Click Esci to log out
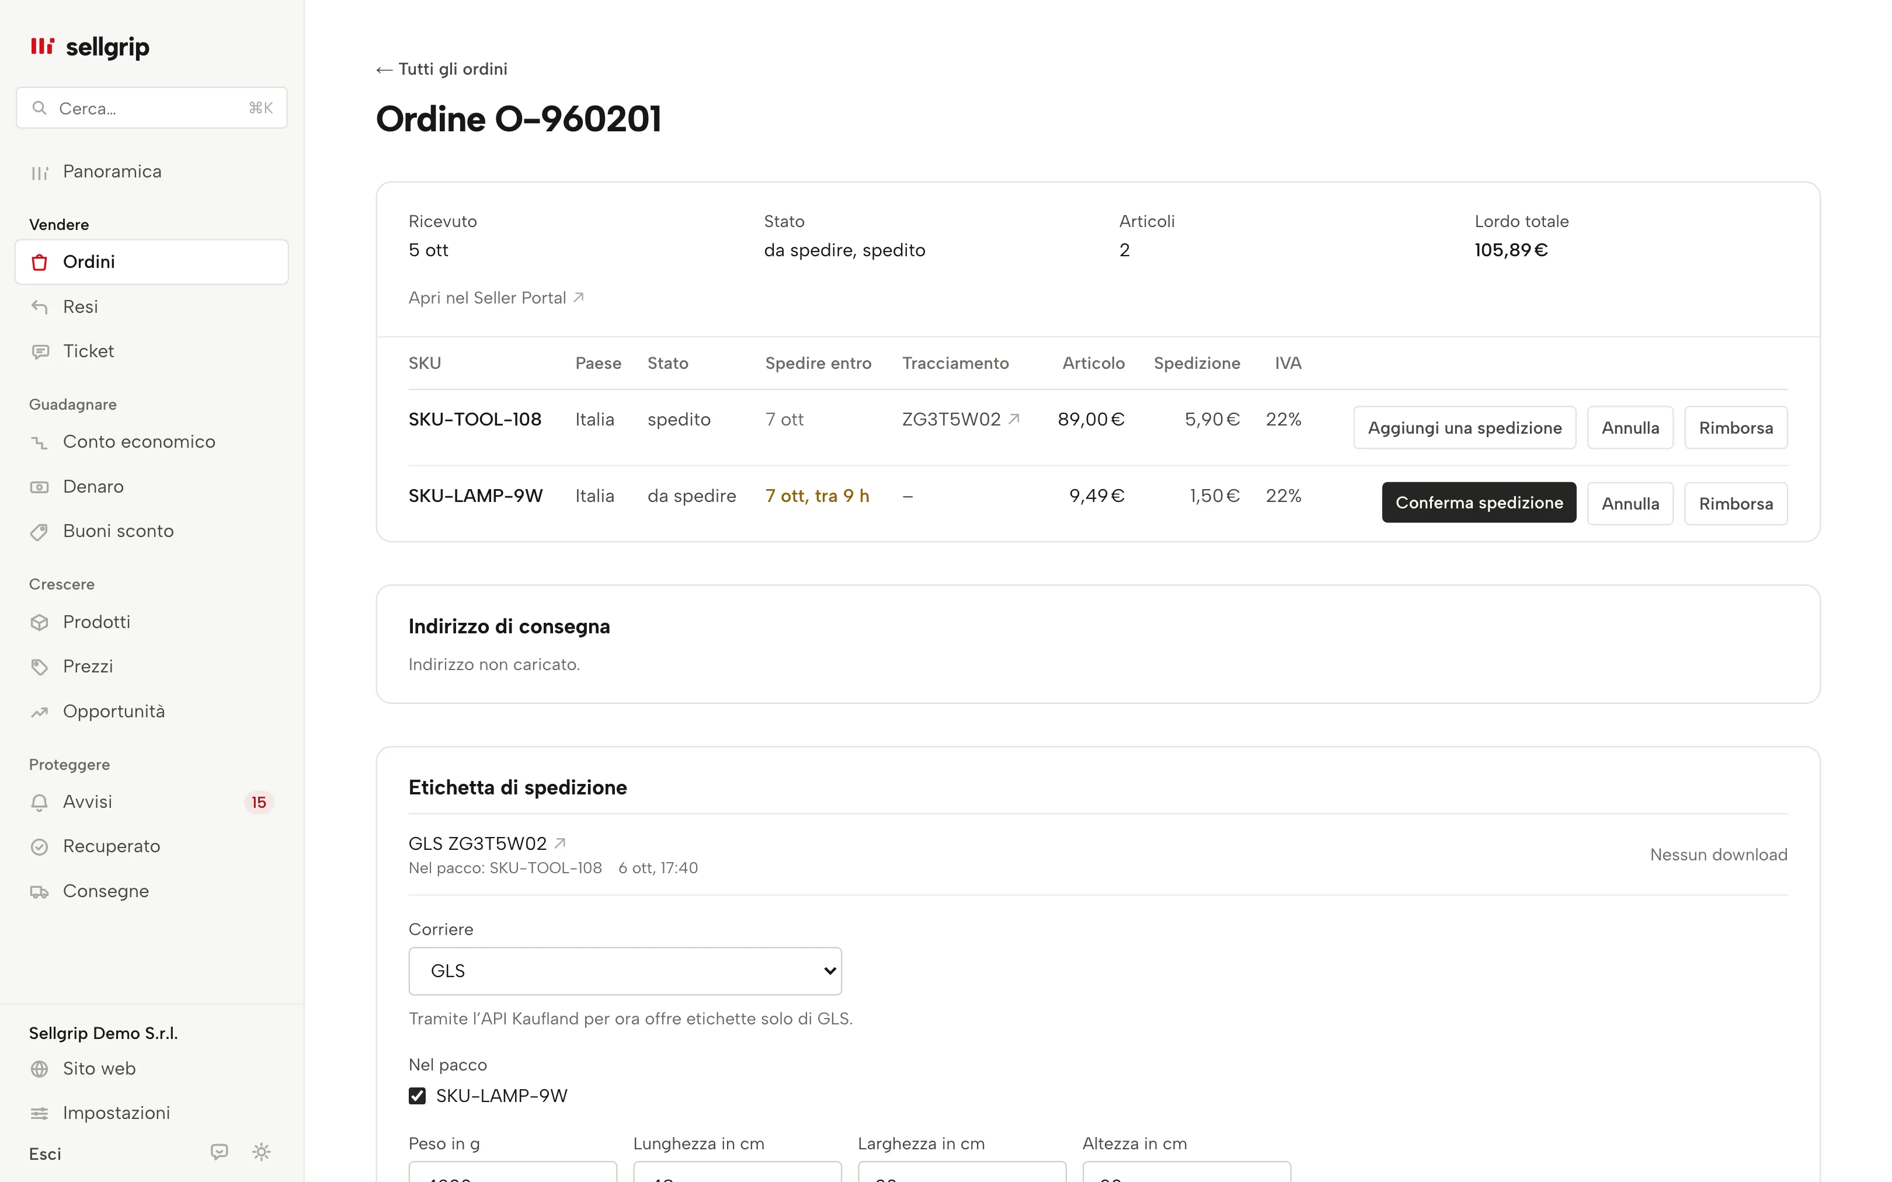This screenshot has width=1892, height=1182. (46, 1154)
